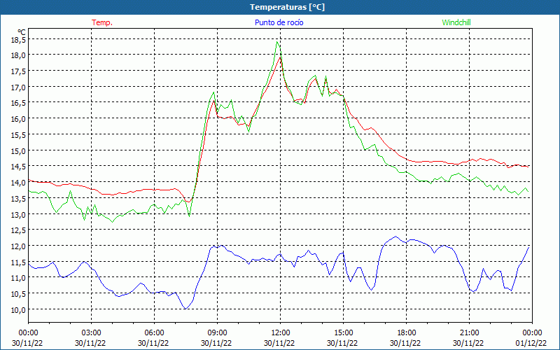
Task: Click the 12,5 y-axis label
Action: (18, 230)
